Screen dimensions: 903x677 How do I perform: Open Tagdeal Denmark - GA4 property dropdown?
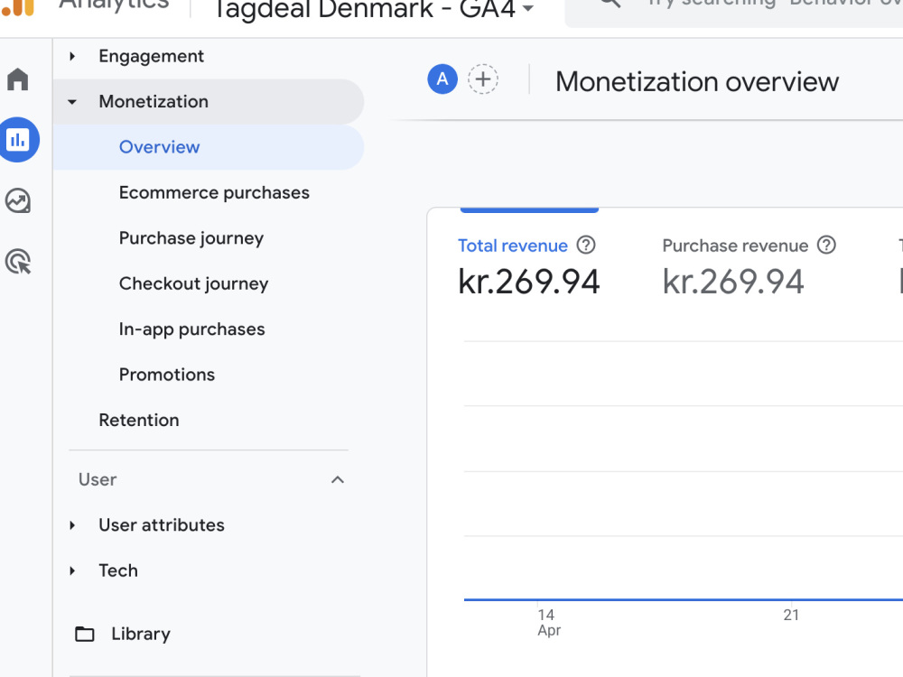[375, 9]
